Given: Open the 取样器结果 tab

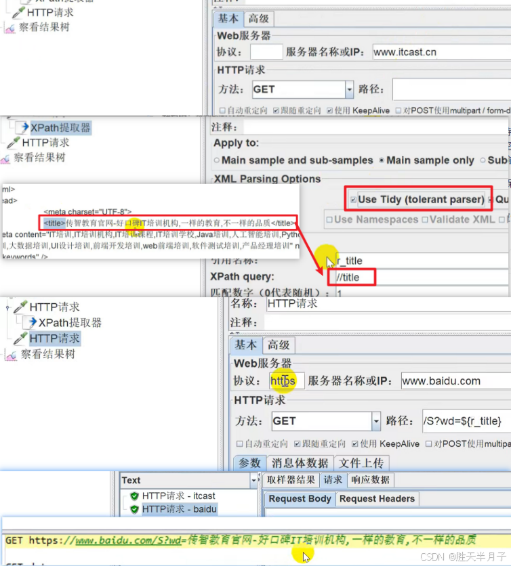Looking at the screenshot, I should pyautogui.click(x=291, y=480).
